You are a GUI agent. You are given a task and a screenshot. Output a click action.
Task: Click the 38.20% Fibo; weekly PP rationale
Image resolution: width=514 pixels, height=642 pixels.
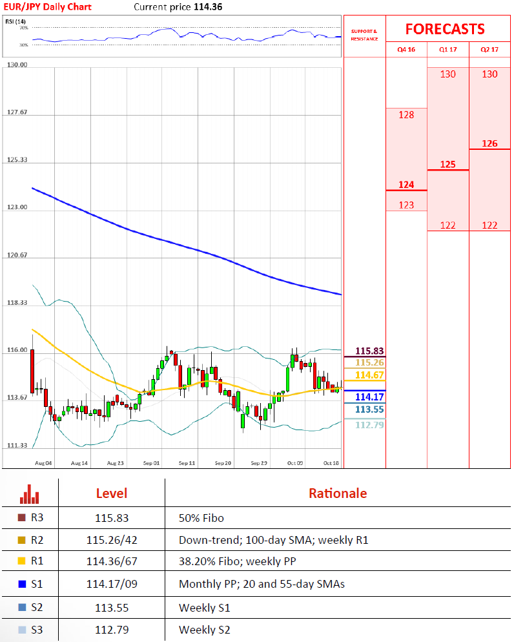click(x=238, y=561)
